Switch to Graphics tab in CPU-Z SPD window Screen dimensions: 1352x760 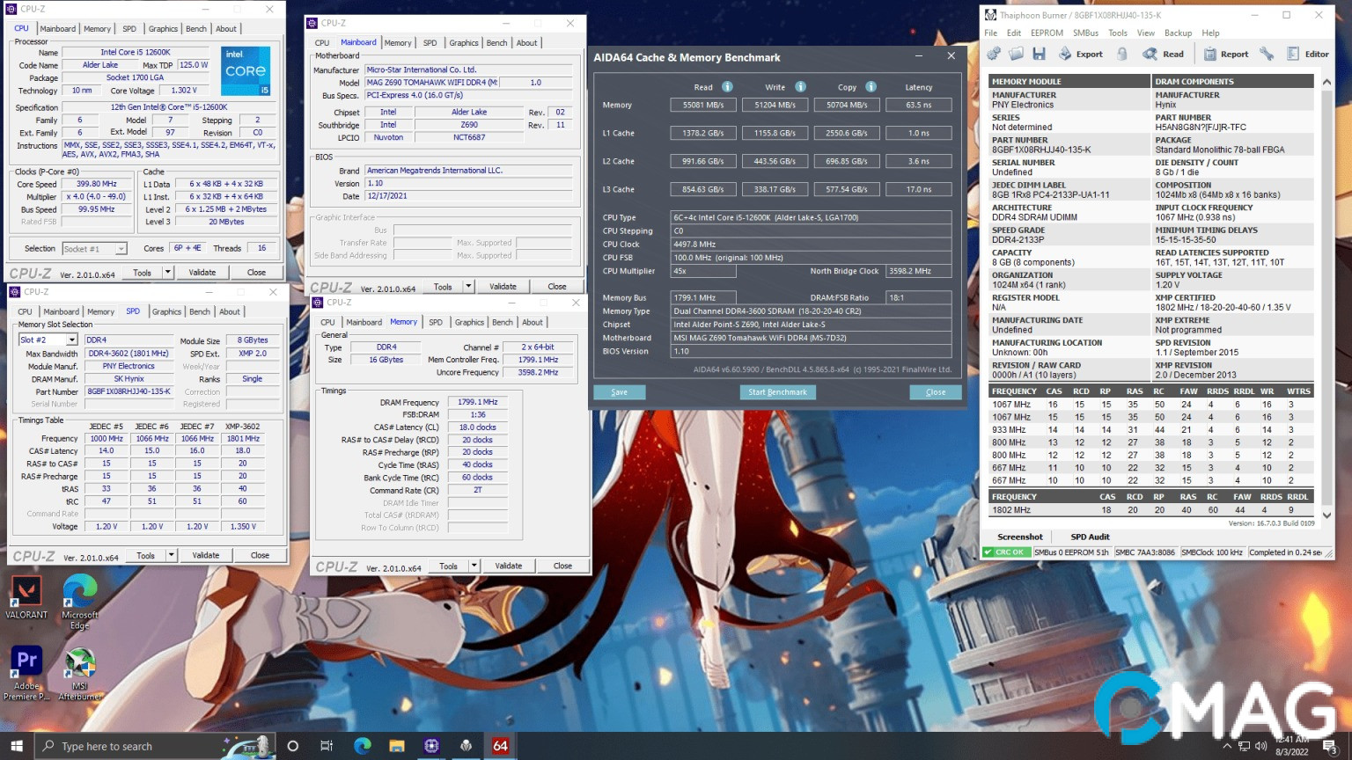(x=166, y=311)
